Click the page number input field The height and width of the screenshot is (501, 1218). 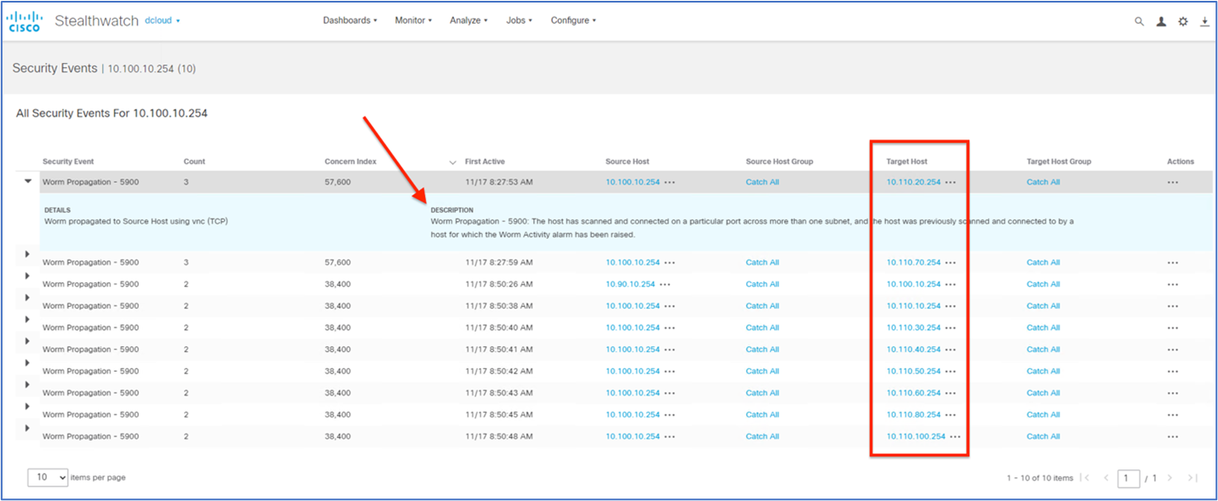point(1129,478)
